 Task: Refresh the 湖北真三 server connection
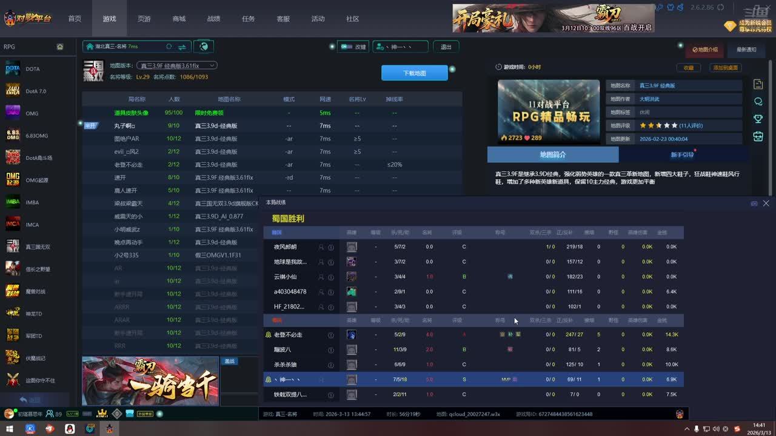169,47
